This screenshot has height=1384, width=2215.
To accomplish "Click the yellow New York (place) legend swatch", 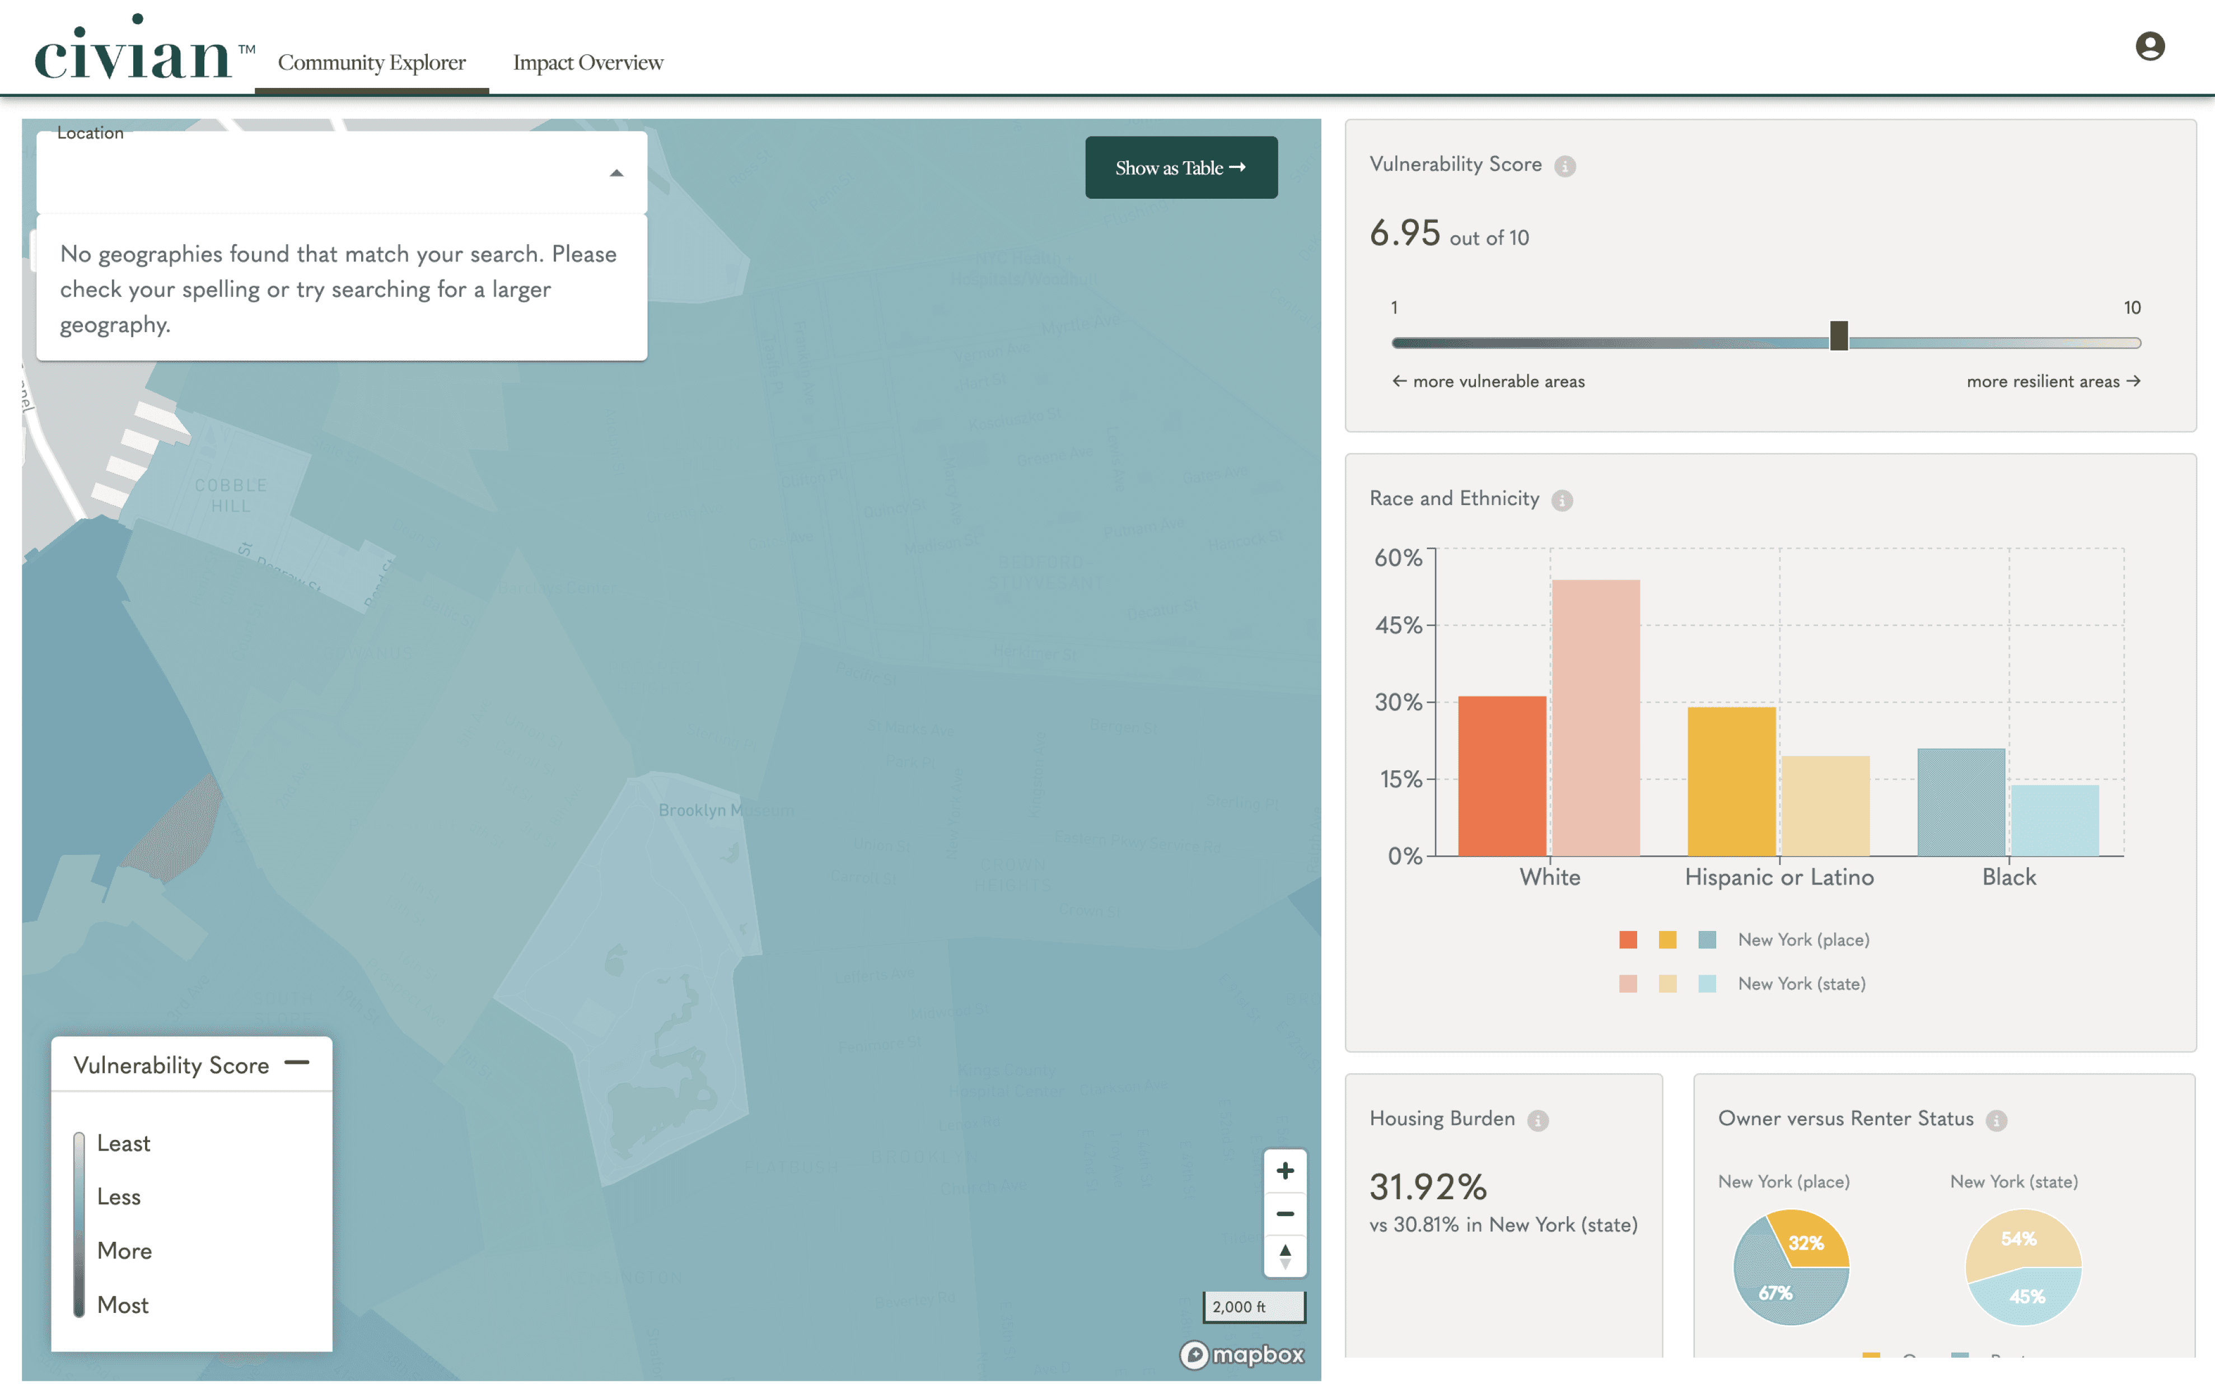I will click(x=1667, y=940).
